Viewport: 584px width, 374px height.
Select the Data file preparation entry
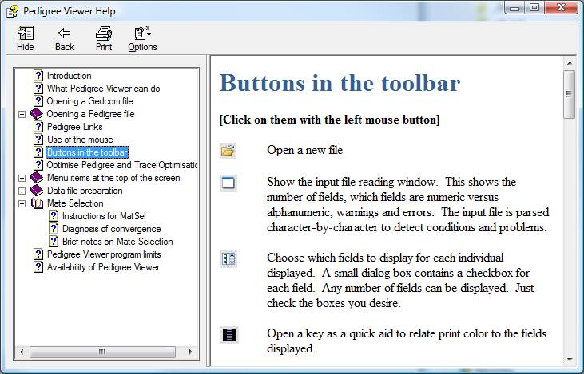tap(85, 191)
